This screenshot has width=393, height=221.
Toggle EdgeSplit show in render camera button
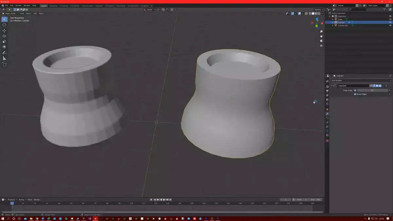coord(380,86)
